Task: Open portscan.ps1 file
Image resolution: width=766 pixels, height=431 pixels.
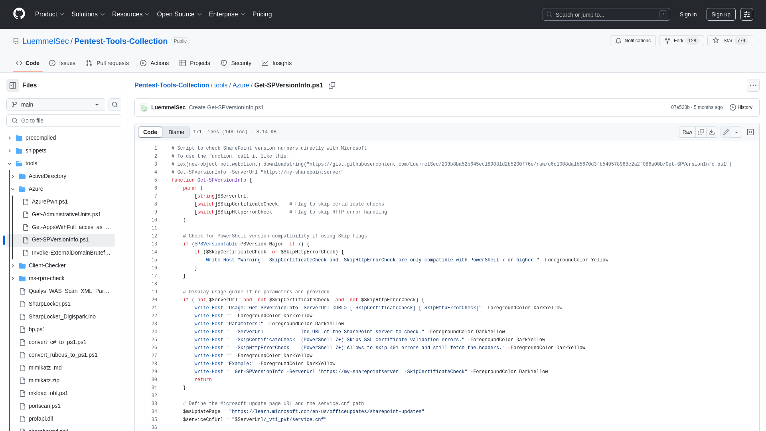Action: (45, 406)
